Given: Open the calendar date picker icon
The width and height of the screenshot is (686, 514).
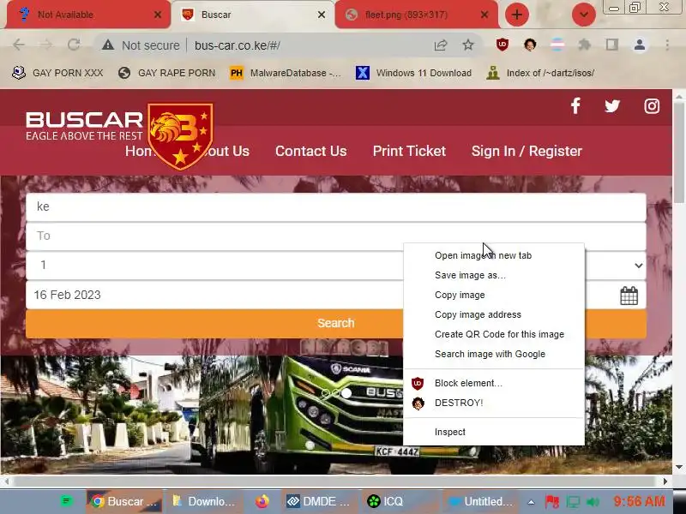Looking at the screenshot, I should tap(629, 296).
